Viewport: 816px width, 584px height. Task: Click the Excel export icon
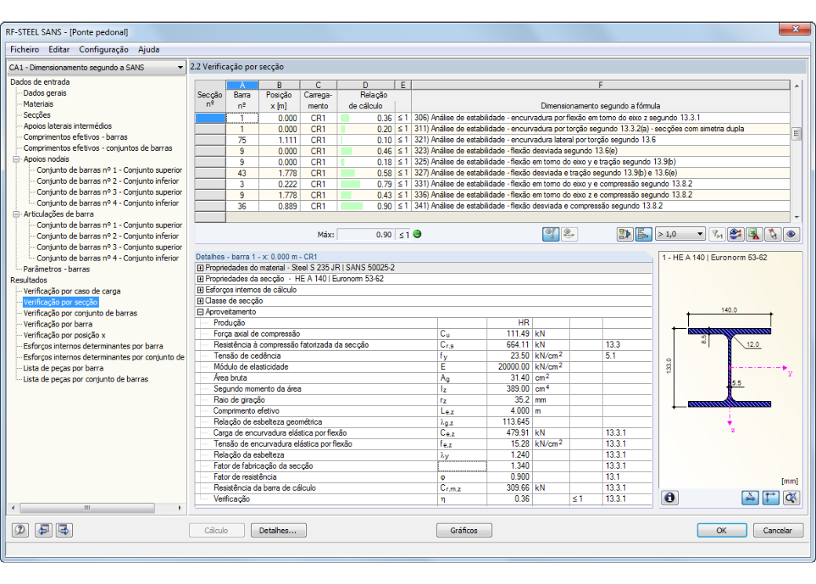pos(754,234)
